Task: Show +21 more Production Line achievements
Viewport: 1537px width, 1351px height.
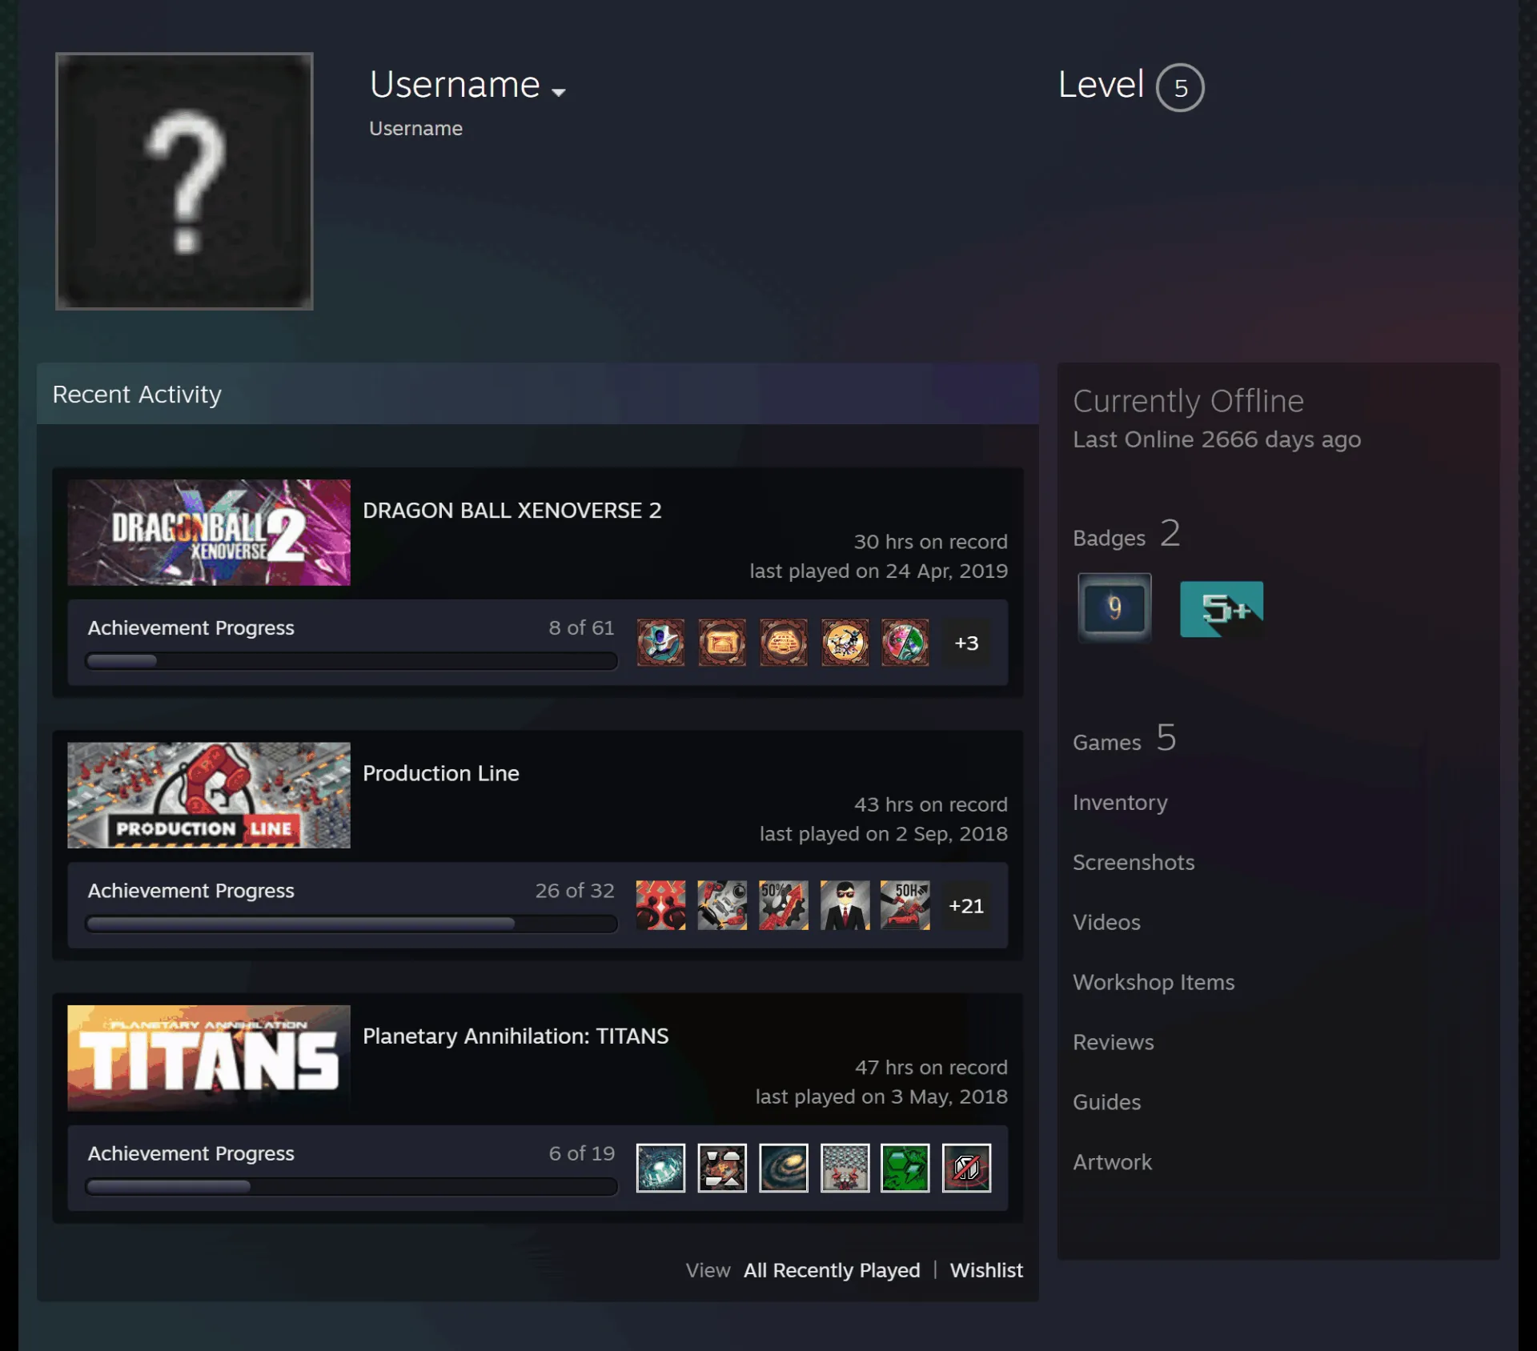Action: pyautogui.click(x=966, y=905)
